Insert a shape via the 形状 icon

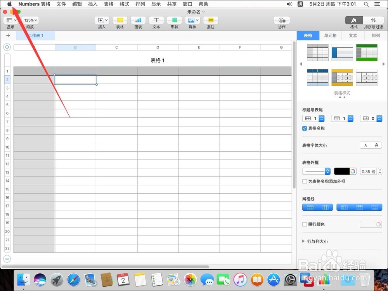click(174, 21)
